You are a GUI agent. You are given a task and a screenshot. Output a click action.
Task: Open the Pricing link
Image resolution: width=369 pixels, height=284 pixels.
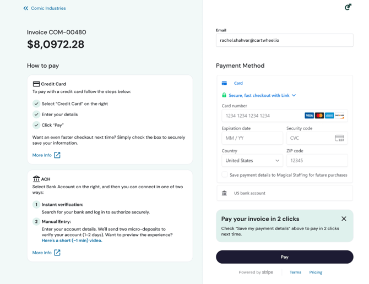pos(316,272)
